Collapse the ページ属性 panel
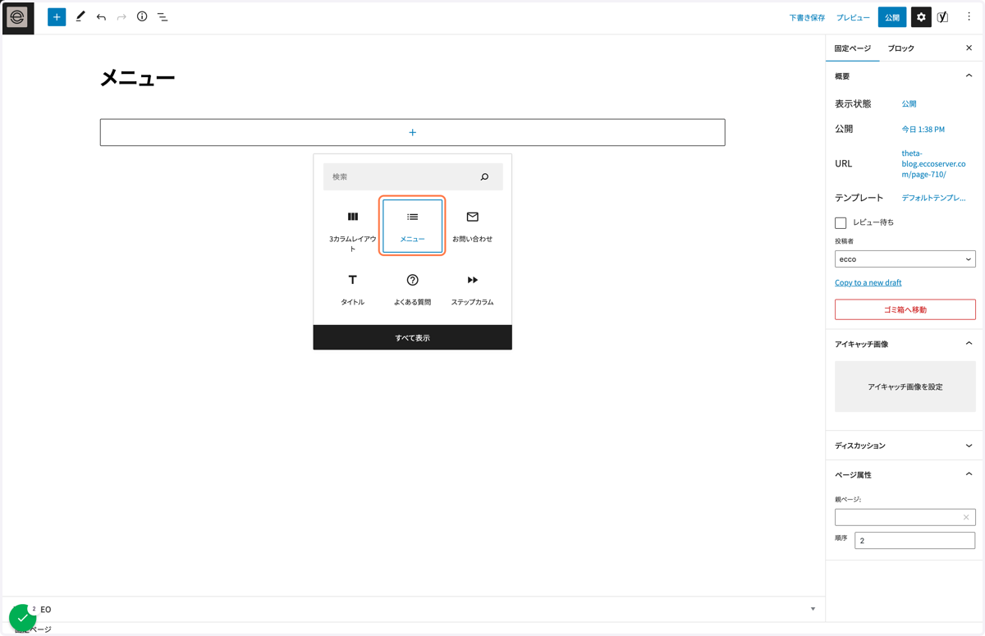The width and height of the screenshot is (985, 636). pos(969,474)
